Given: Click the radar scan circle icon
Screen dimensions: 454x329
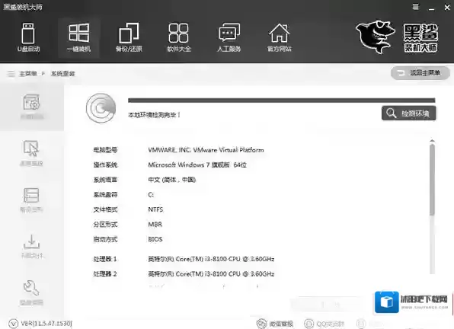Looking at the screenshot, I should [x=101, y=108].
